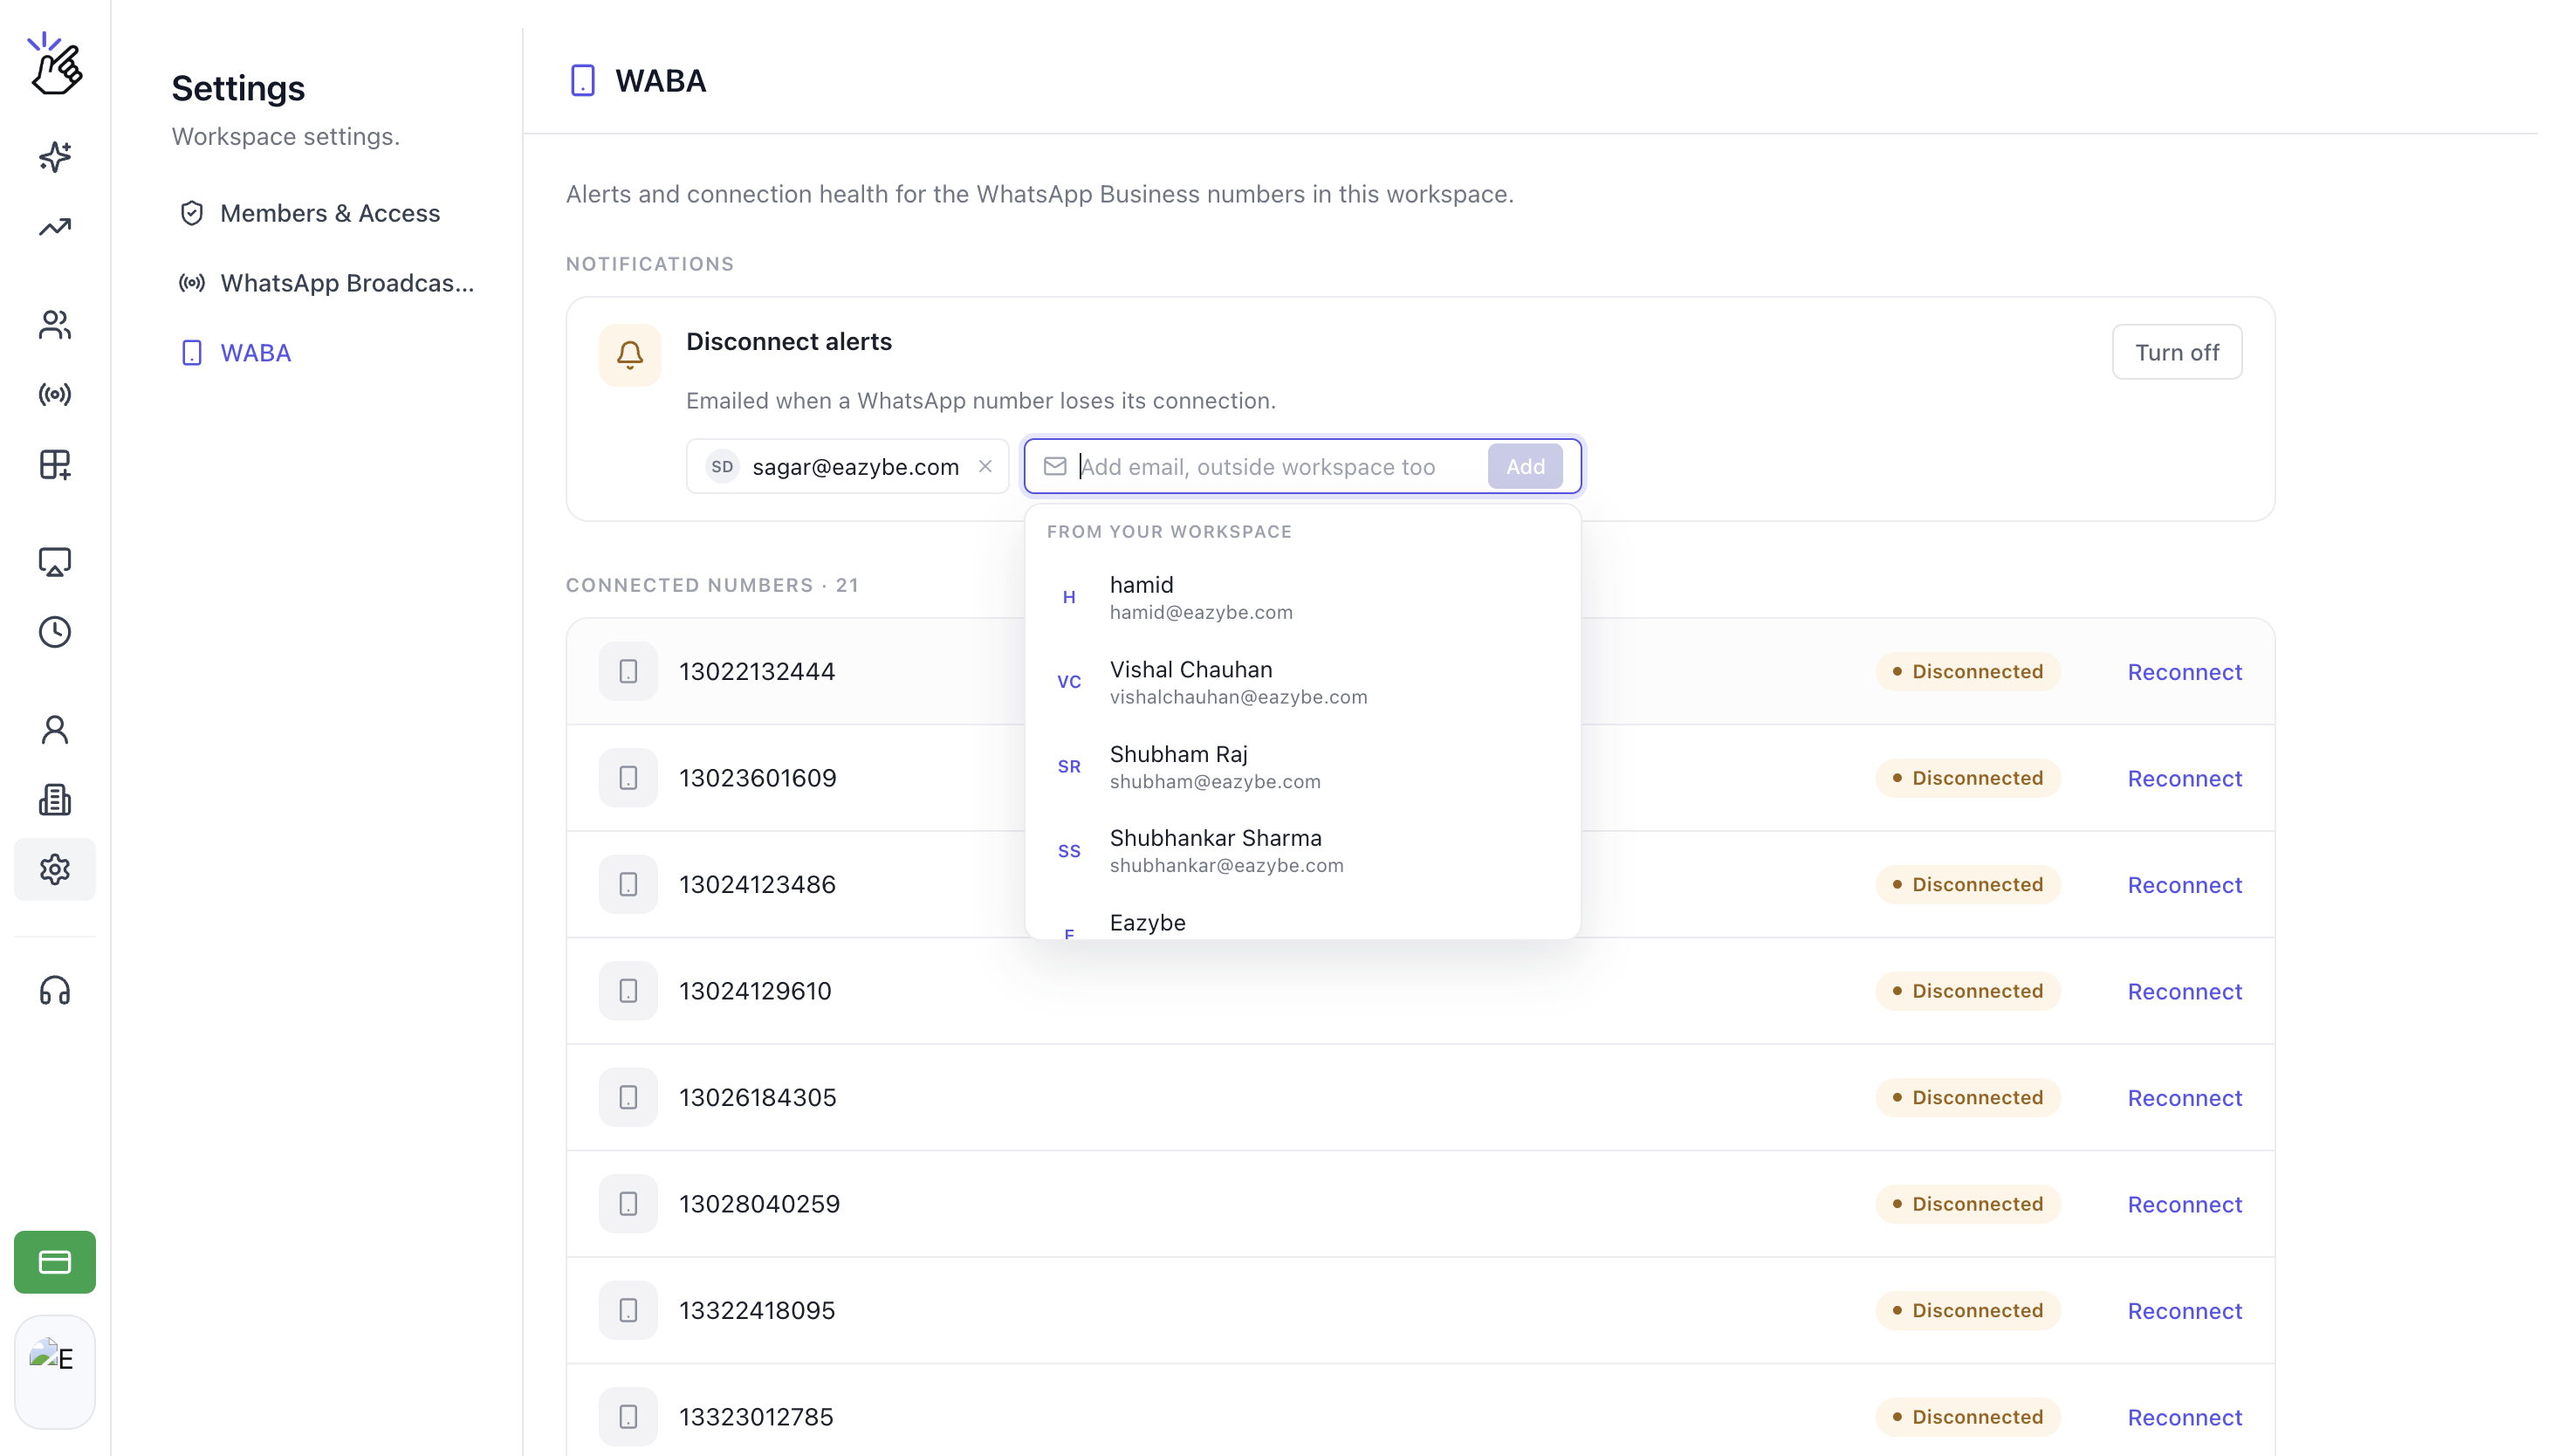Open the add-widget grid sidebar icon
This screenshot has width=2566, height=1456.
[x=55, y=465]
